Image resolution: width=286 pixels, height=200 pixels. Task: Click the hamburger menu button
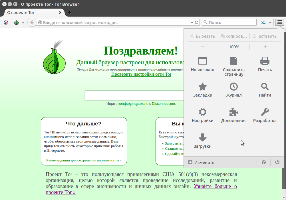[x=280, y=22]
